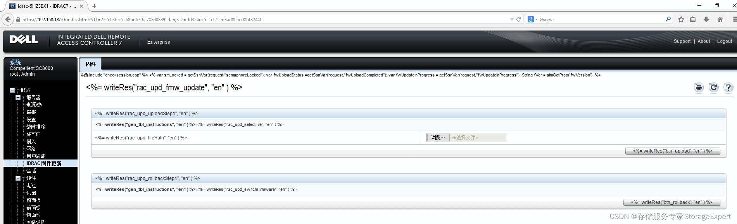Click the Enterprise label in header
The height and width of the screenshot is (224, 737).
pyautogui.click(x=159, y=42)
